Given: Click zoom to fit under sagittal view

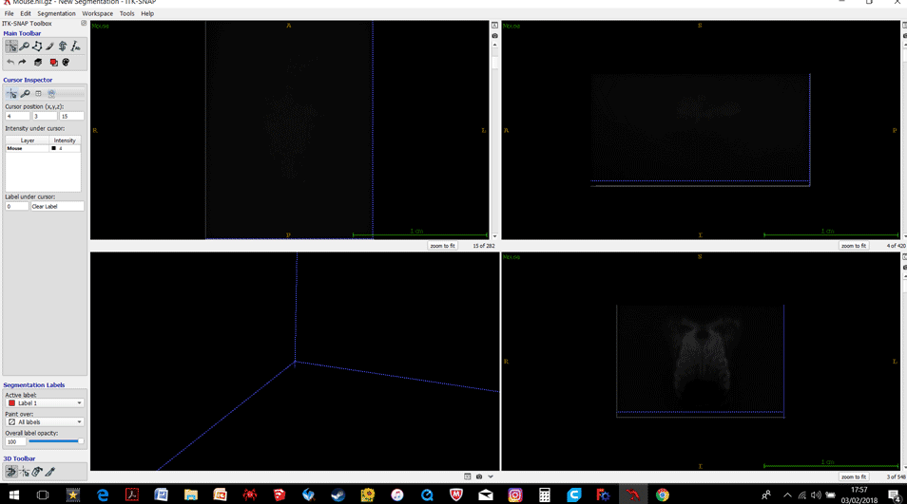Looking at the screenshot, I should (x=854, y=246).
